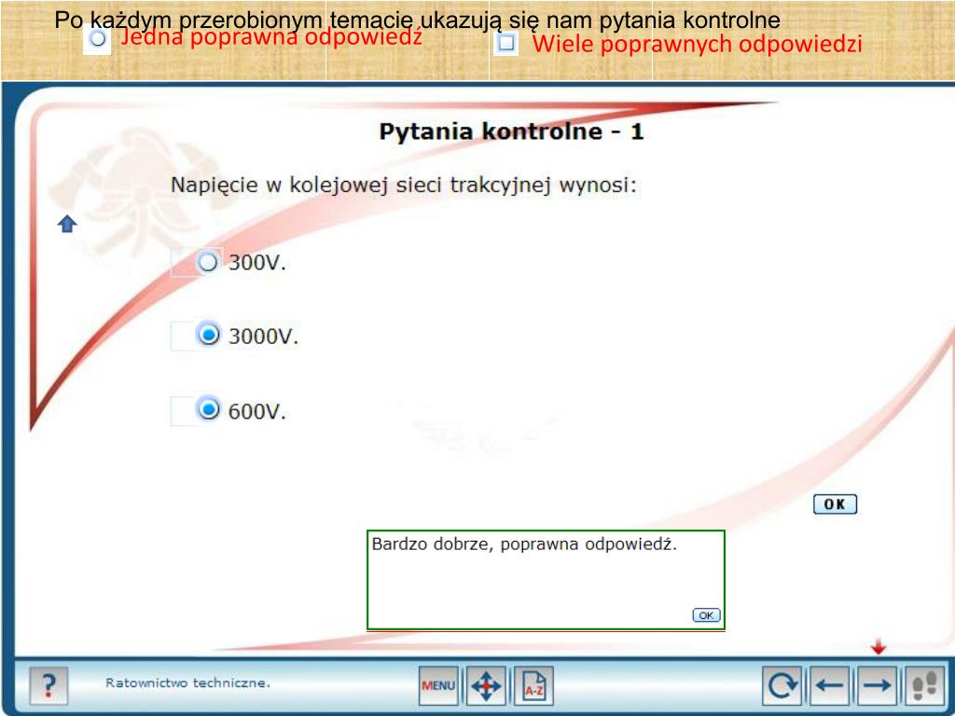Click the footprints icon in the bottom bar
Screen dimensions: 955x716
click(x=925, y=685)
